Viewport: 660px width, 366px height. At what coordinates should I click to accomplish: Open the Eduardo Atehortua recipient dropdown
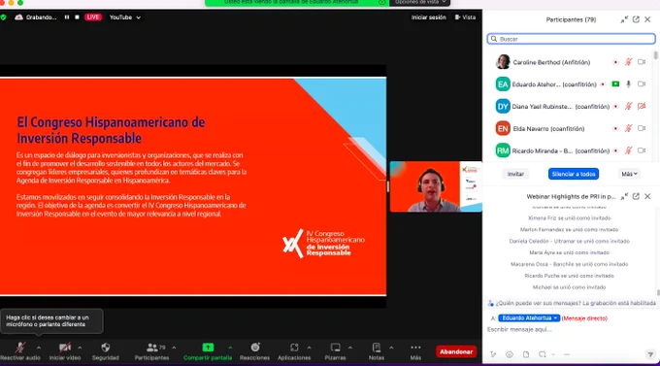[x=529, y=318]
